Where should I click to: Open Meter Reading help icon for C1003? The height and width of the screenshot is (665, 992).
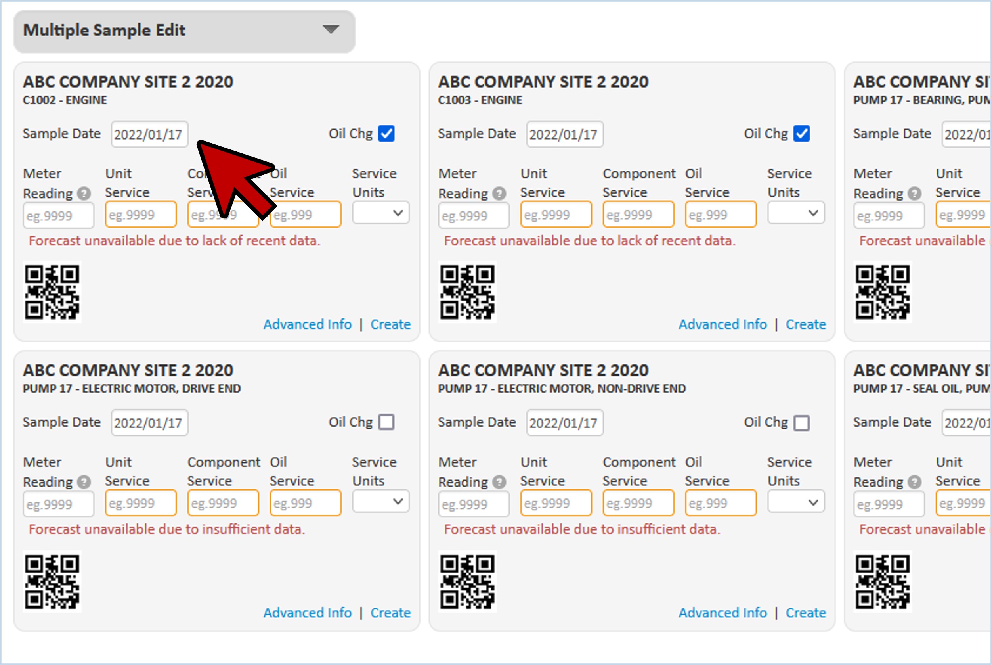coord(499,194)
